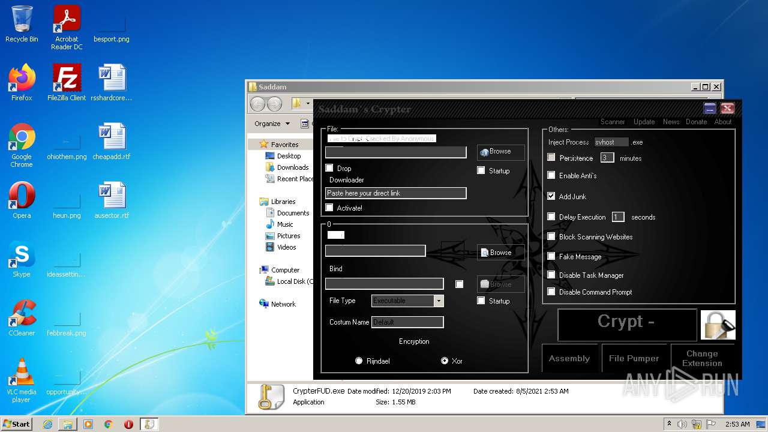Select Documents in Explorer libraries
Image resolution: width=768 pixels, height=432 pixels.
[x=293, y=213]
